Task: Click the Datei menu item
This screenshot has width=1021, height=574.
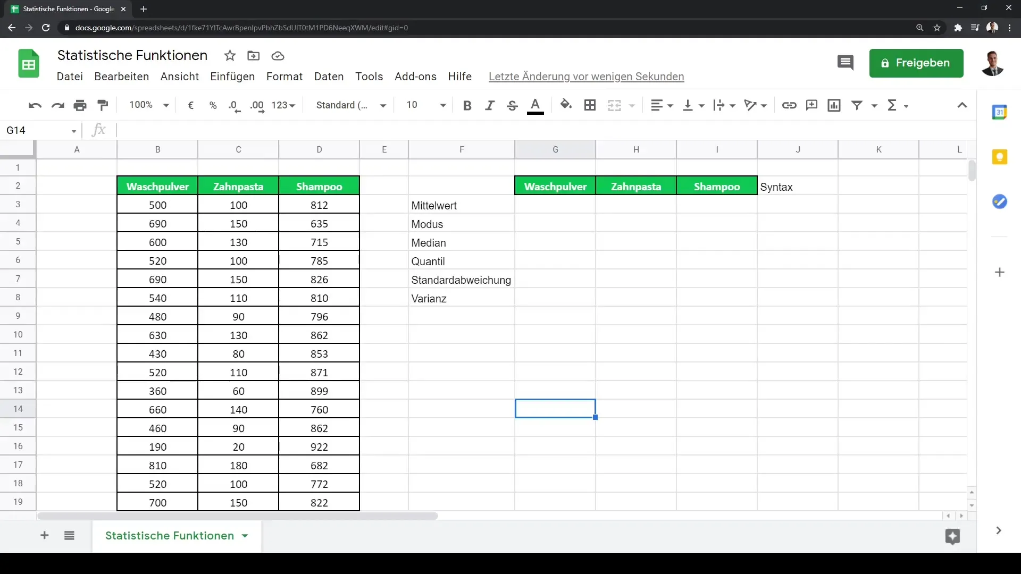Action: tap(70, 75)
